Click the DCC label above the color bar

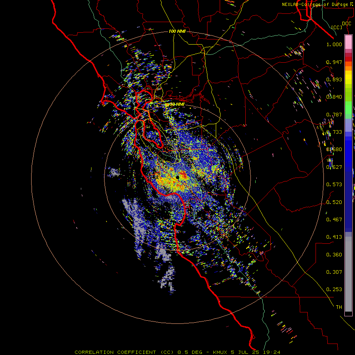click(x=346, y=24)
